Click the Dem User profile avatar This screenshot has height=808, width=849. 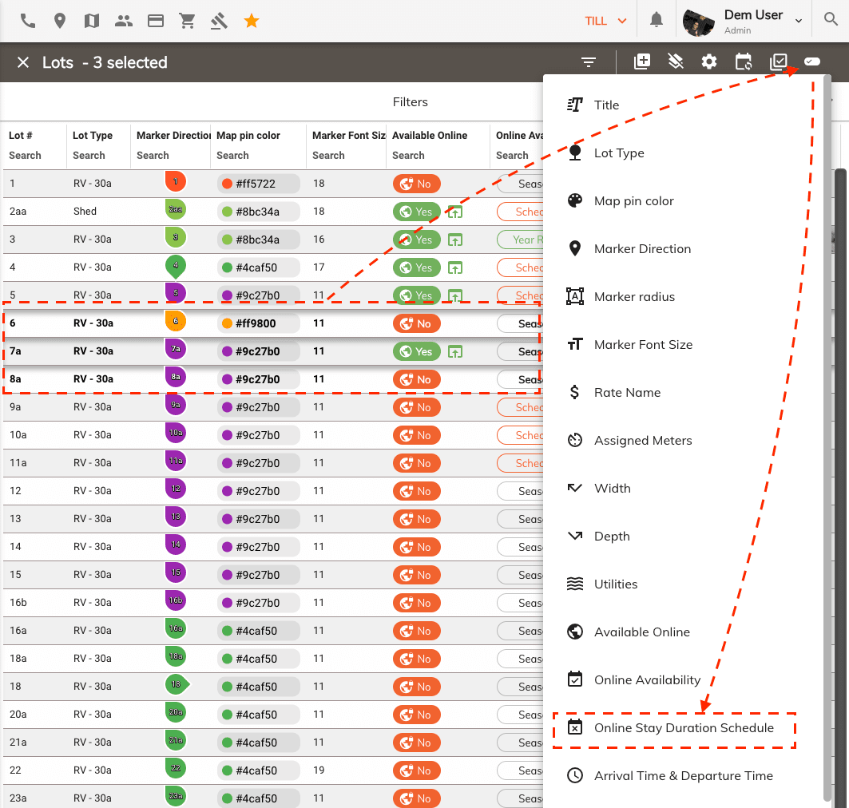(699, 22)
